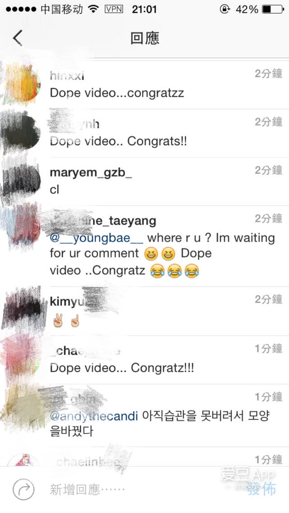Tap the signal strength dots

[x=21, y=9]
